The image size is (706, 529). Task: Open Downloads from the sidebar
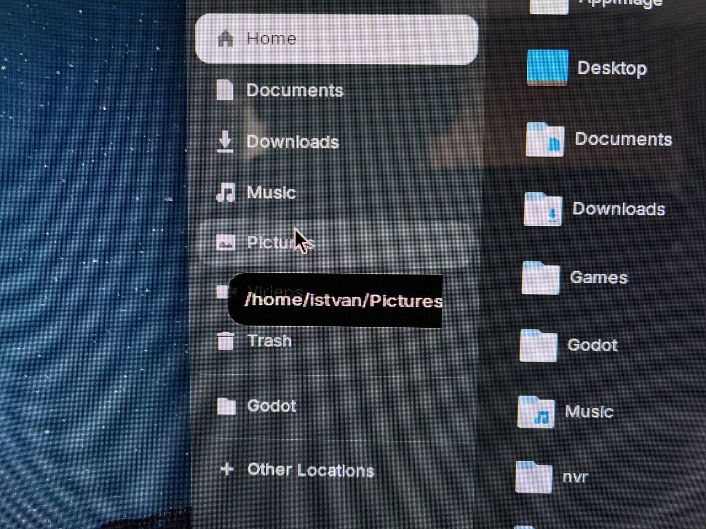pyautogui.click(x=335, y=142)
